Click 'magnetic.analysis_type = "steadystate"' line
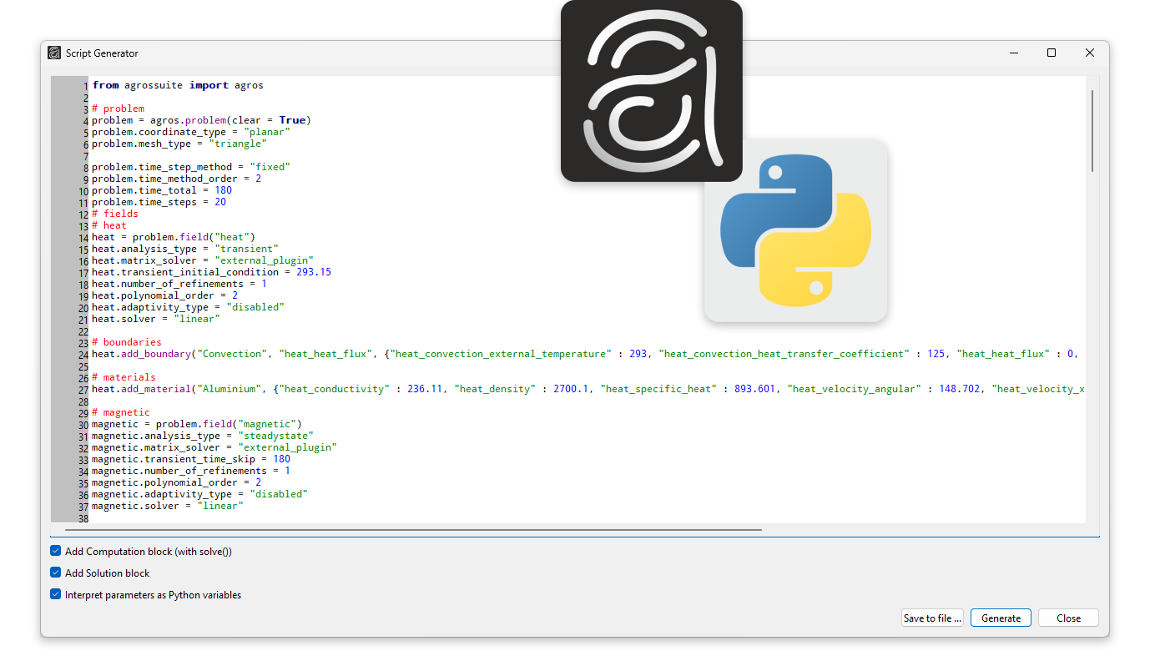This screenshot has height=666, width=1160. coord(203,436)
